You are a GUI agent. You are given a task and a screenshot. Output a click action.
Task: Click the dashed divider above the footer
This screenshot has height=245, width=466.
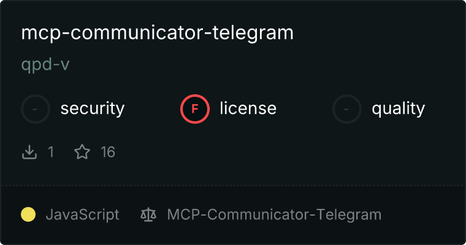point(233,186)
